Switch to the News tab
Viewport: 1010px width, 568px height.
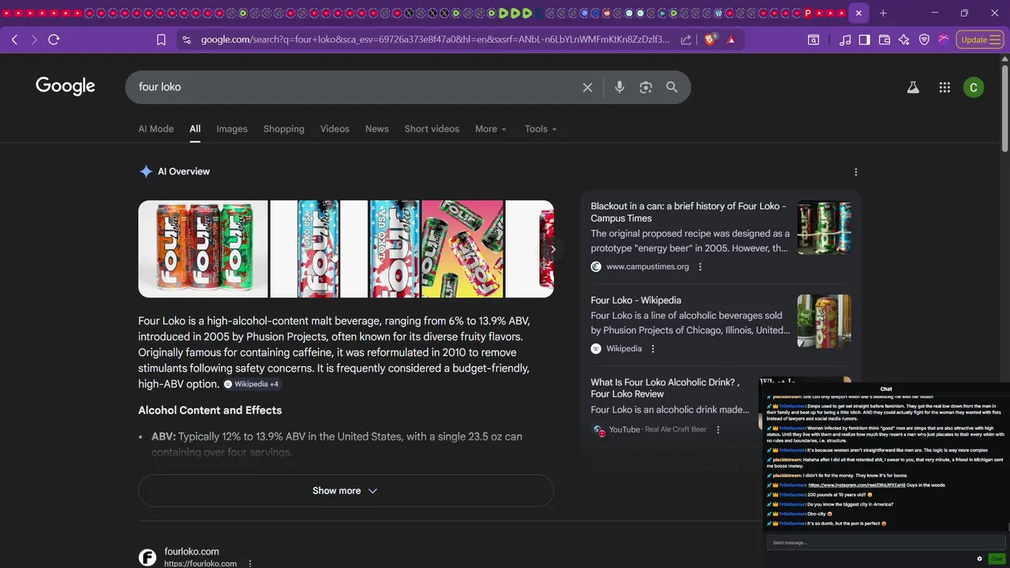[376, 129]
